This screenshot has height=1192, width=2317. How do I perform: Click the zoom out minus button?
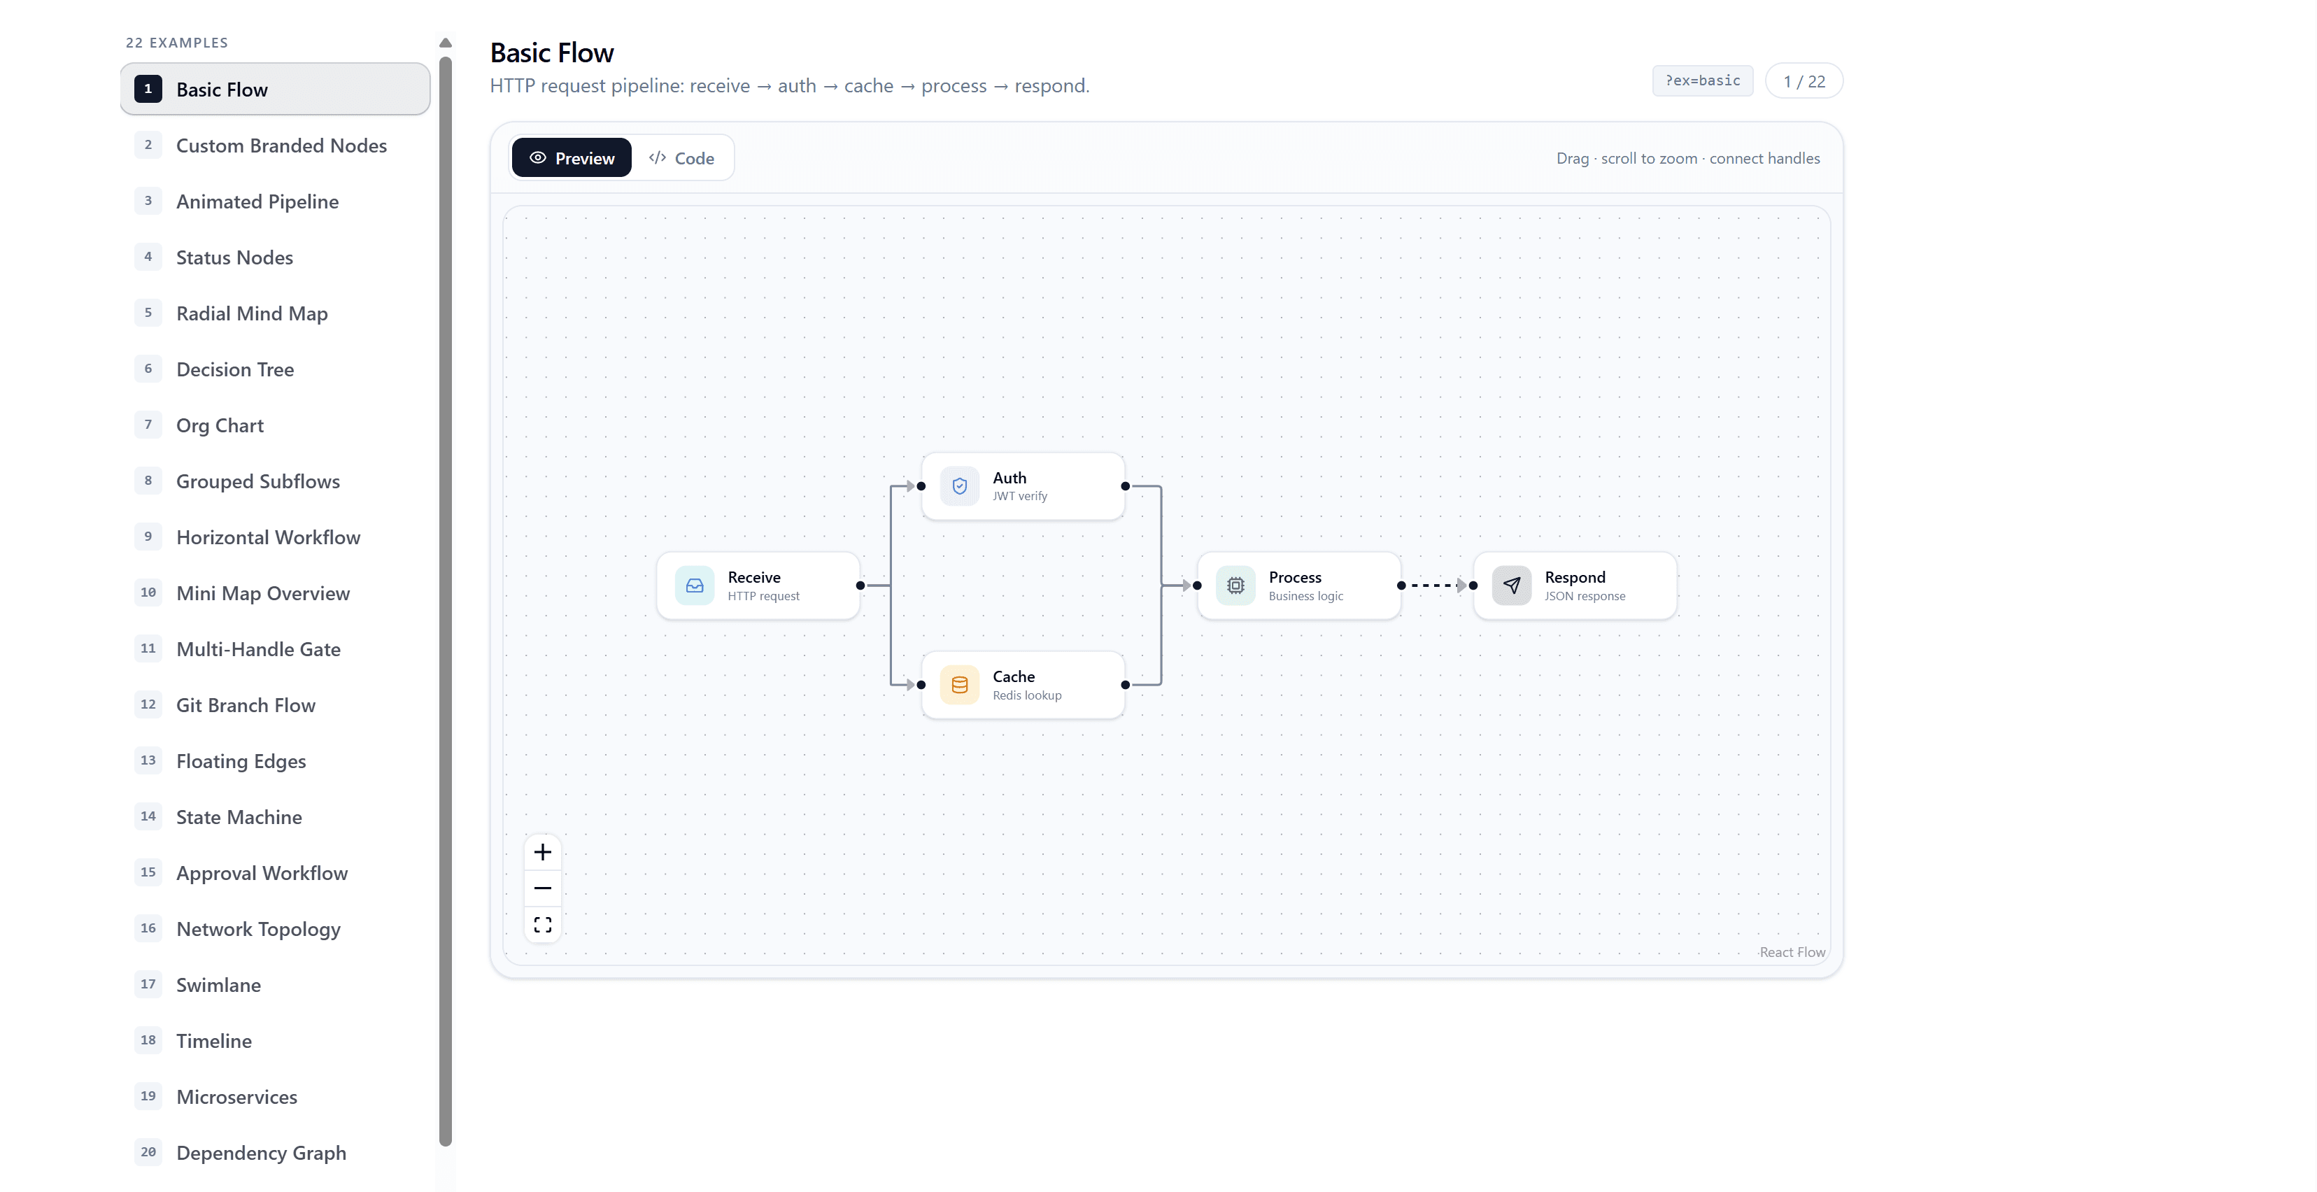(542, 888)
